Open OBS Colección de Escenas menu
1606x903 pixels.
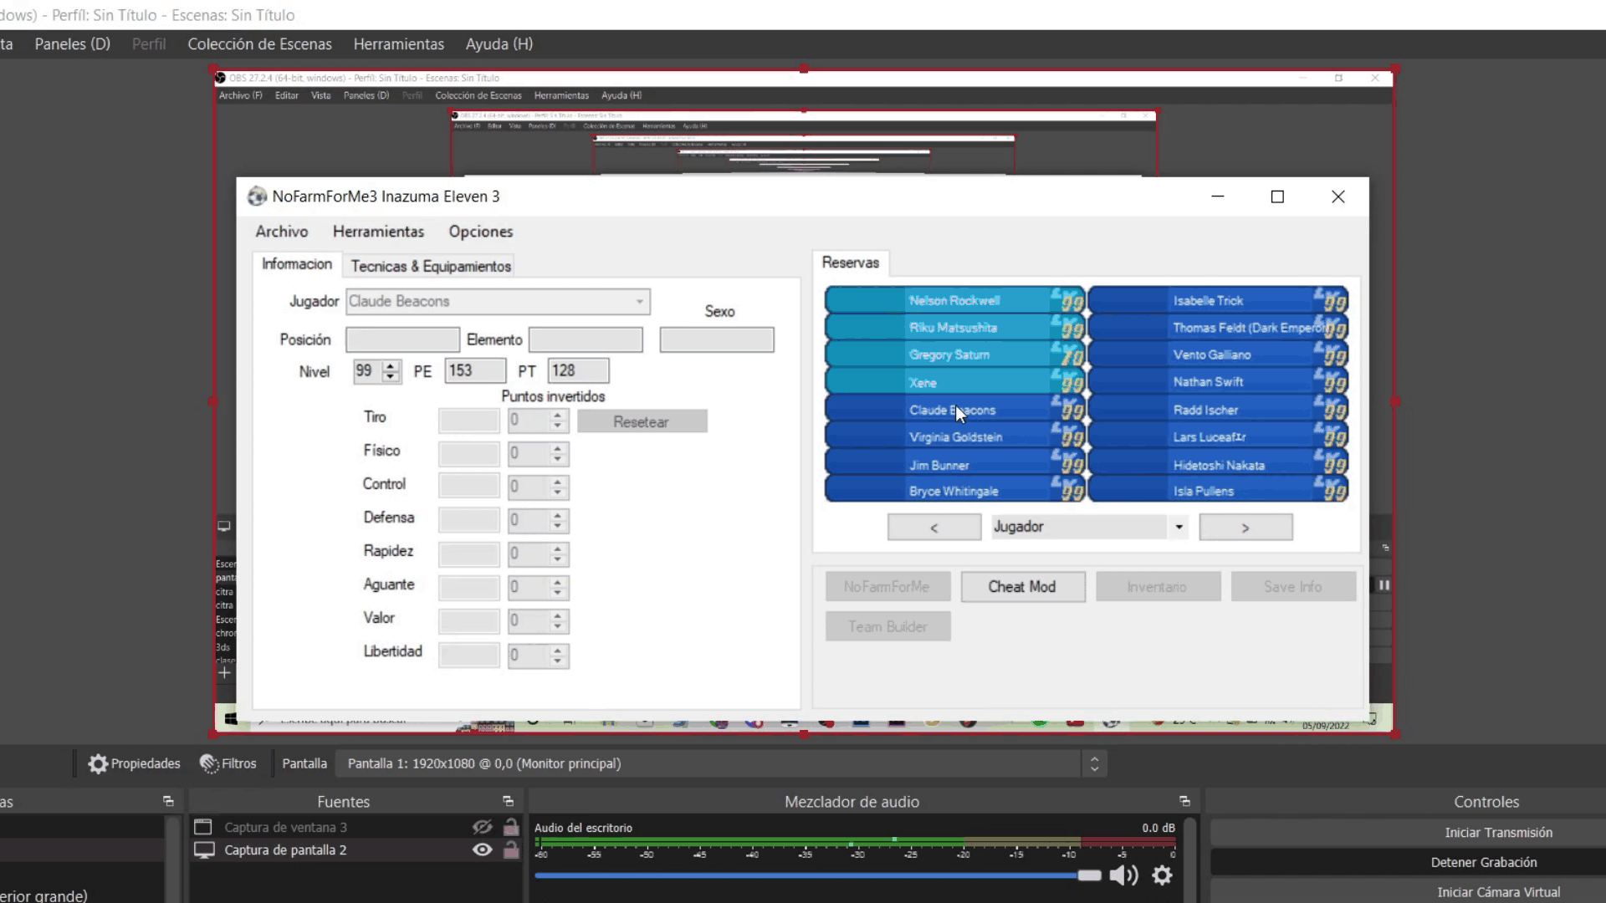point(259,44)
